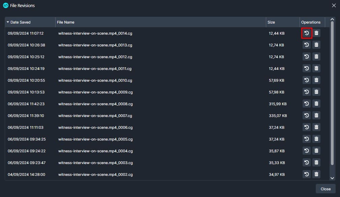This screenshot has width=340, height=197.
Task: Restore revision witness-interview-on-scene.mp4_0012.cg
Action: point(306,56)
